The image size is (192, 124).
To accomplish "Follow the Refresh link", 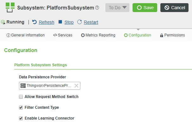I will coord(46,22).
